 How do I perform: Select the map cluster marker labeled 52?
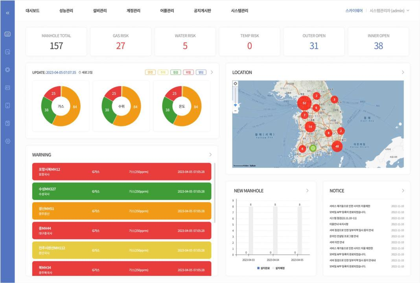click(304, 103)
